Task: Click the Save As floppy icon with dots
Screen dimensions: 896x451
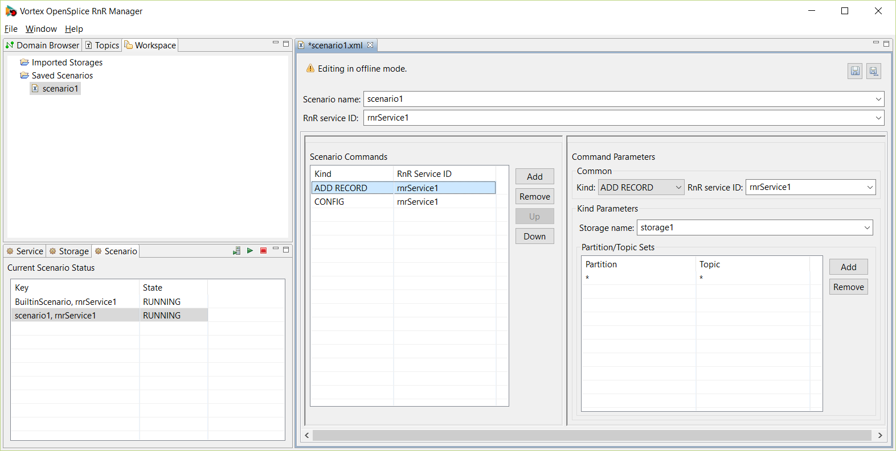Action: click(874, 71)
